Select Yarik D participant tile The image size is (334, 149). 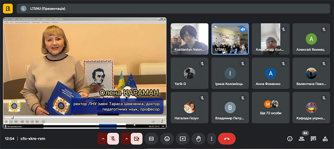pyautogui.click(x=190, y=73)
